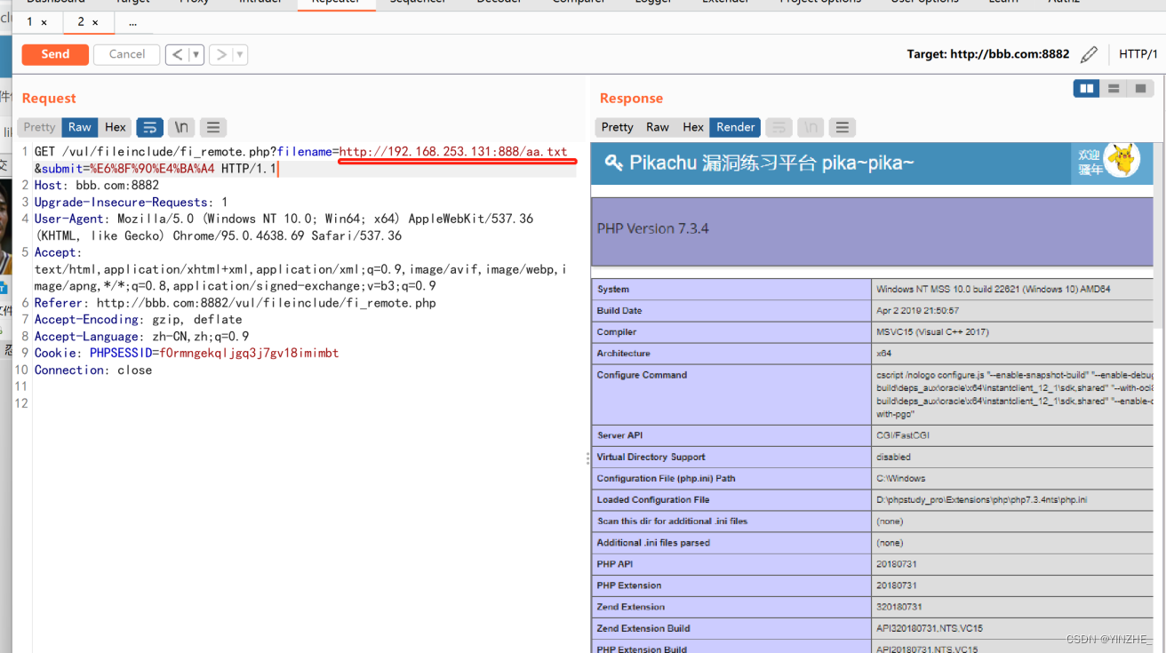Select side-by-side layout icon
Viewport: 1166px width, 653px height.
(1086, 89)
